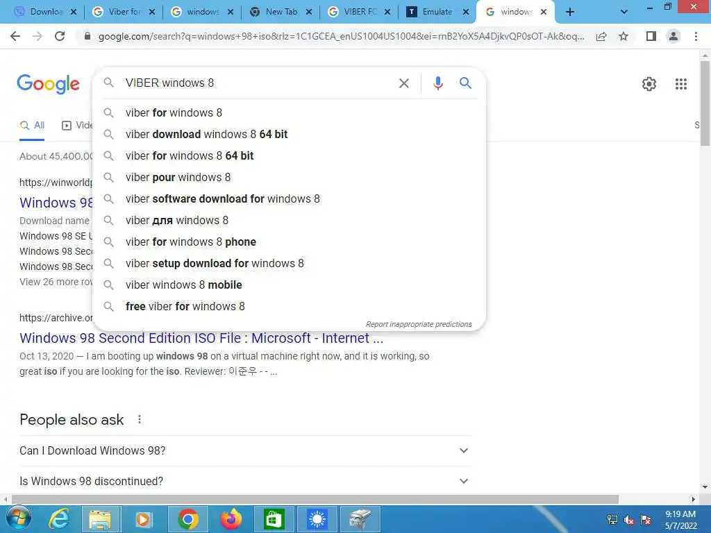Open the taskbar clock and date
This screenshot has height=533, width=711.
[680, 520]
